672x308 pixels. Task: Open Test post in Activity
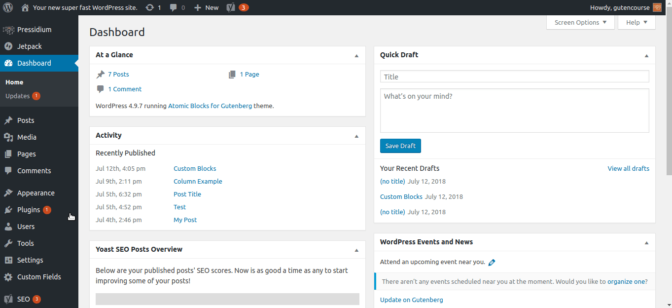point(179,207)
